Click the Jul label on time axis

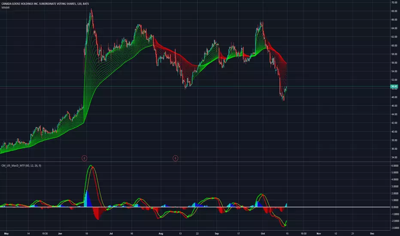pos(111,233)
